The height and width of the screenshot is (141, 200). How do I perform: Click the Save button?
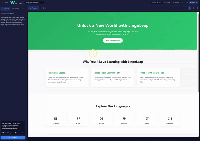click(167, 3)
